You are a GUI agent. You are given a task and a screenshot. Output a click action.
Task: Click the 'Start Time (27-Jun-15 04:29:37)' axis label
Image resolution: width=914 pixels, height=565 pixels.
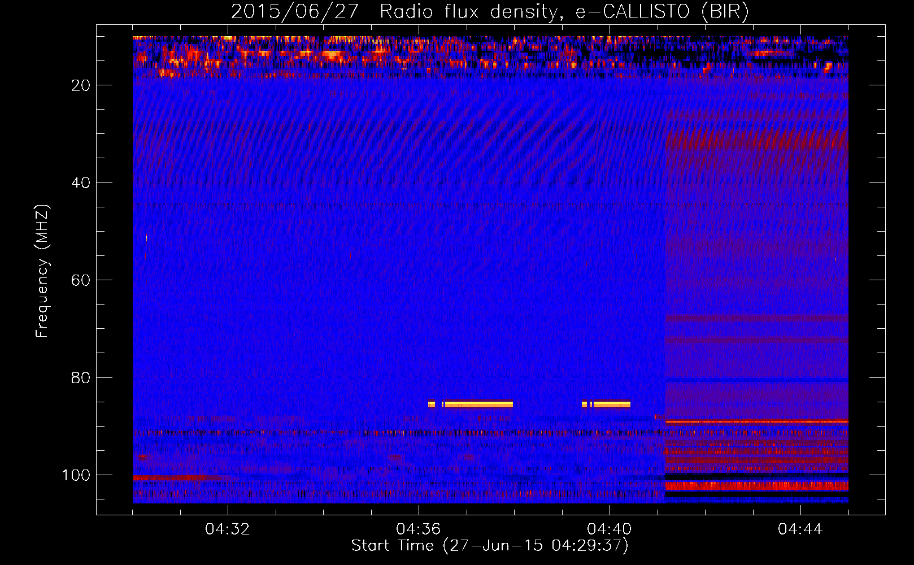(490, 546)
